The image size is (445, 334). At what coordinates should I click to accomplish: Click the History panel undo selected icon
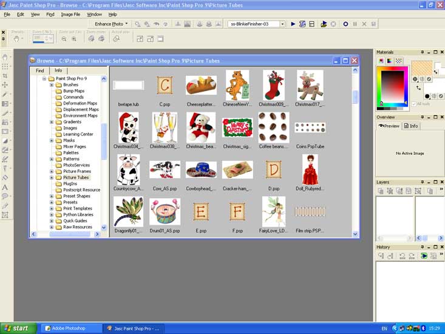[381, 256]
